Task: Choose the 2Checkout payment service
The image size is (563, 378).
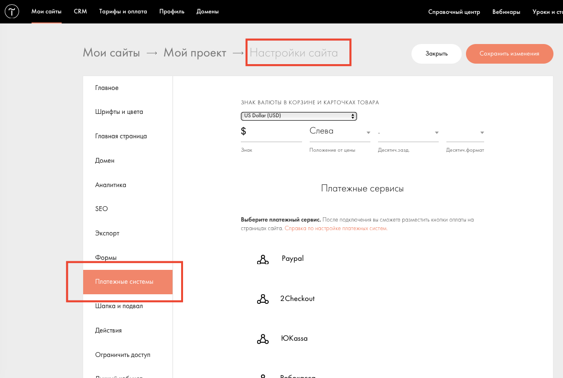Action: [297, 299]
